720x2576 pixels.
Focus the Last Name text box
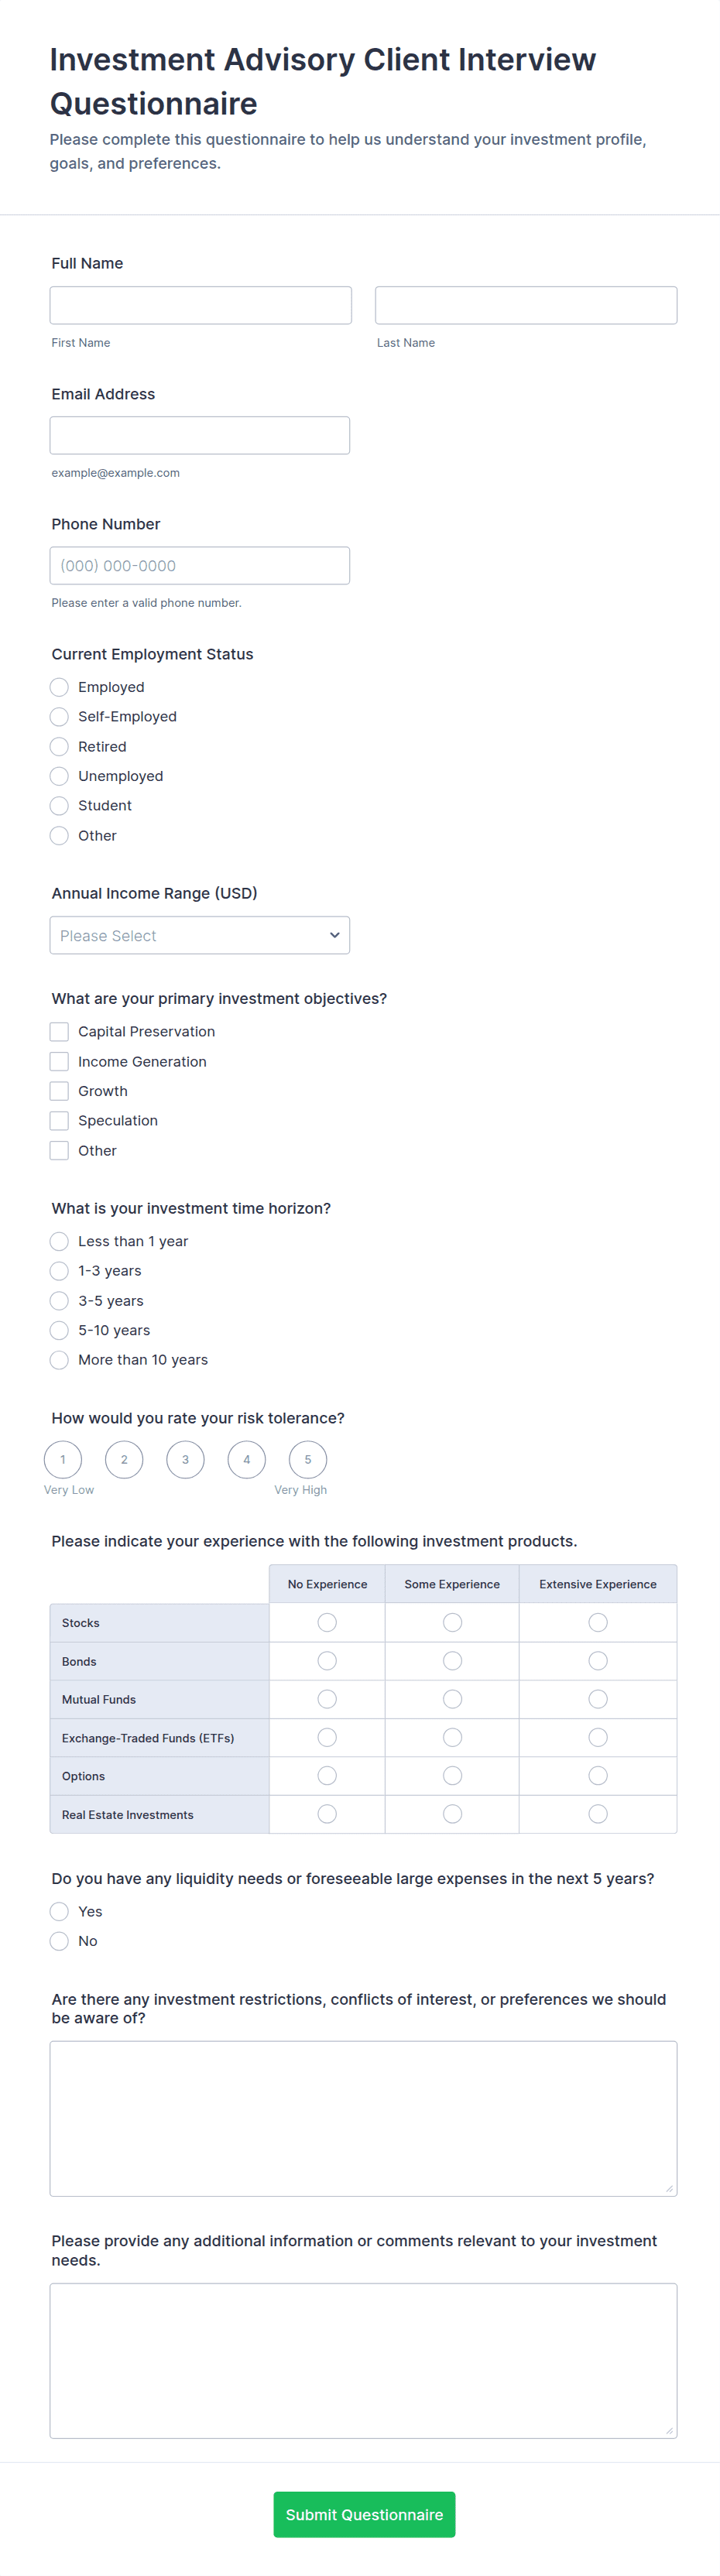pyautogui.click(x=526, y=305)
